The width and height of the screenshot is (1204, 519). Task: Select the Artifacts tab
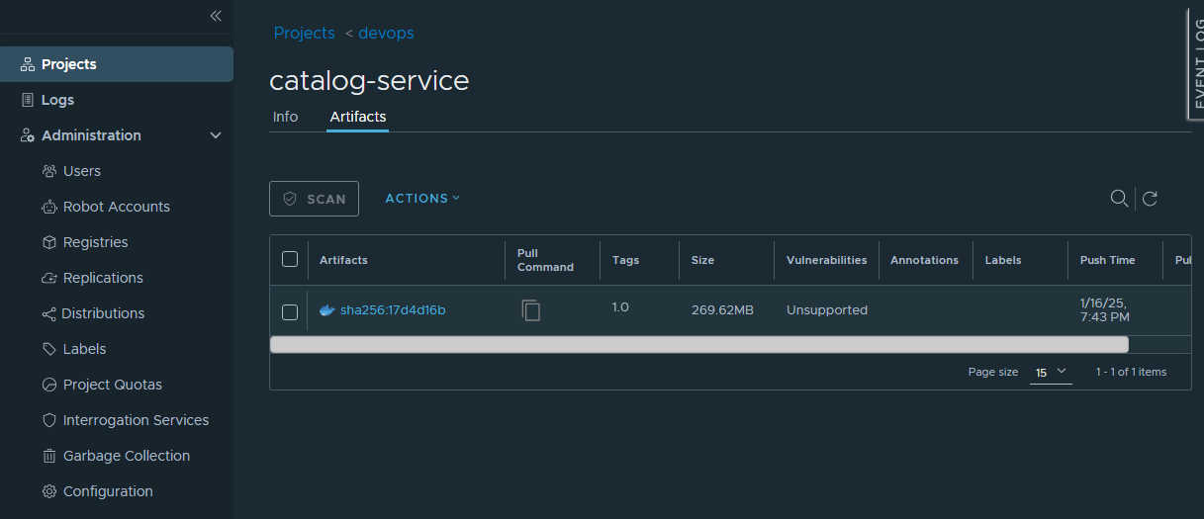[x=358, y=117]
